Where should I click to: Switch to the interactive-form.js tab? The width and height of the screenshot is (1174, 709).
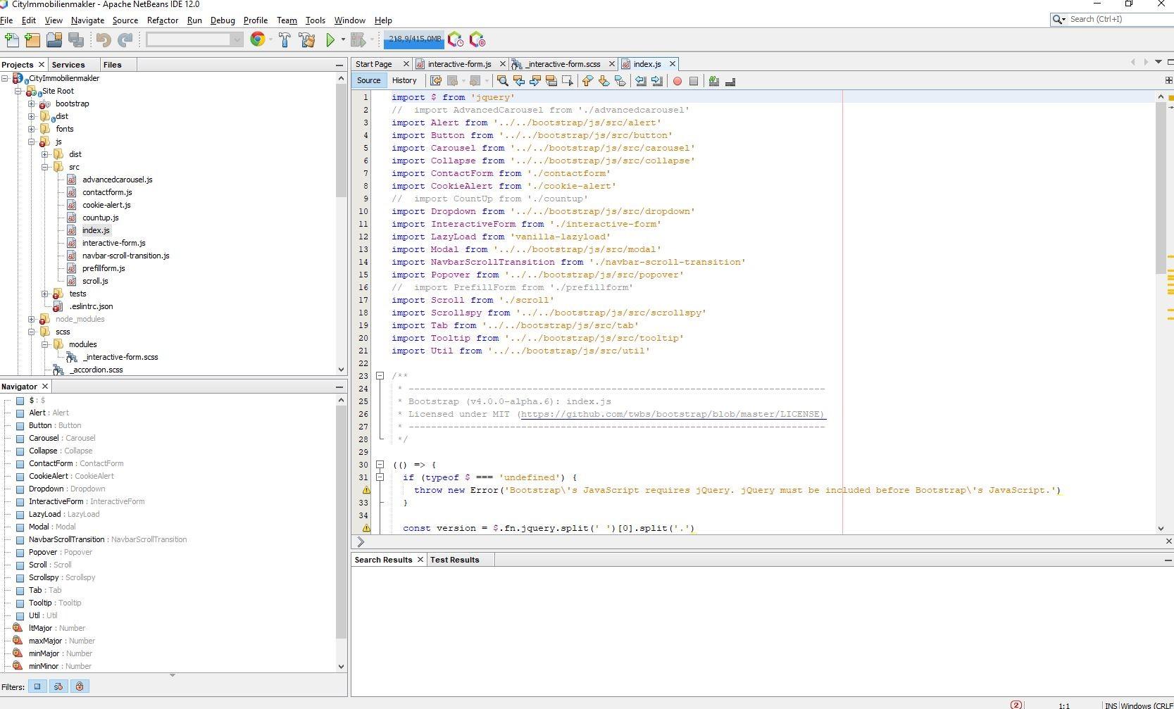(458, 64)
